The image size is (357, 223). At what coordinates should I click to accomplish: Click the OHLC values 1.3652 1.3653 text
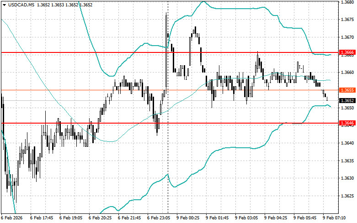51,5
